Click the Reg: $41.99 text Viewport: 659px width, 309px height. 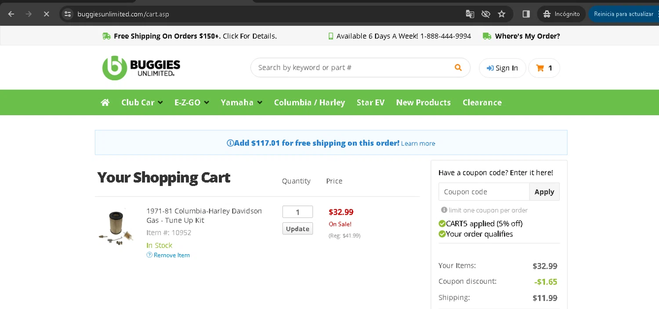tap(344, 235)
